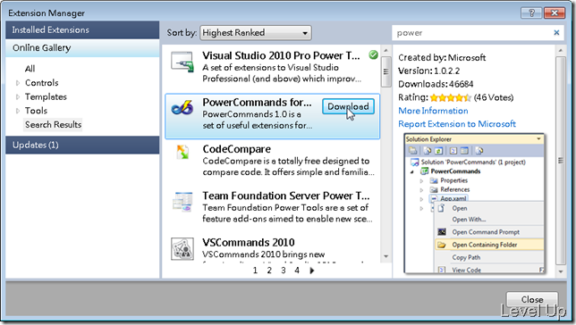Select the Online Gallery tab
Screen dimensions: 576x325
coord(82,47)
